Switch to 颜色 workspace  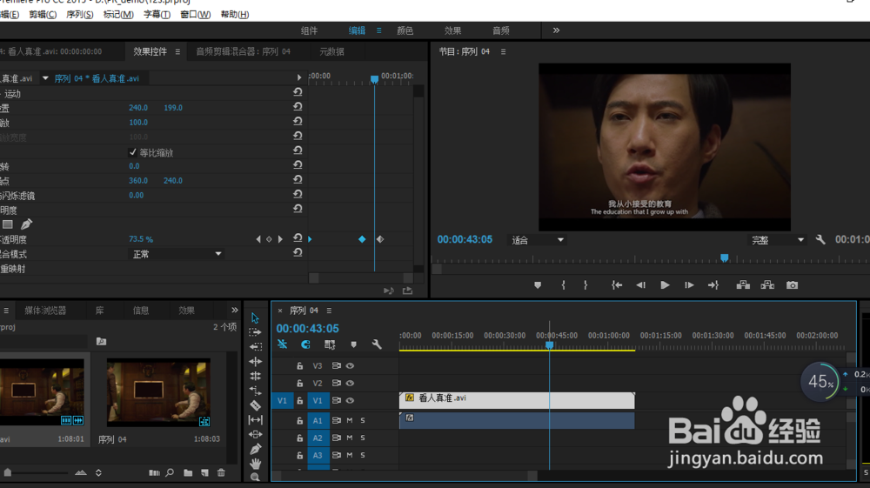tap(405, 30)
